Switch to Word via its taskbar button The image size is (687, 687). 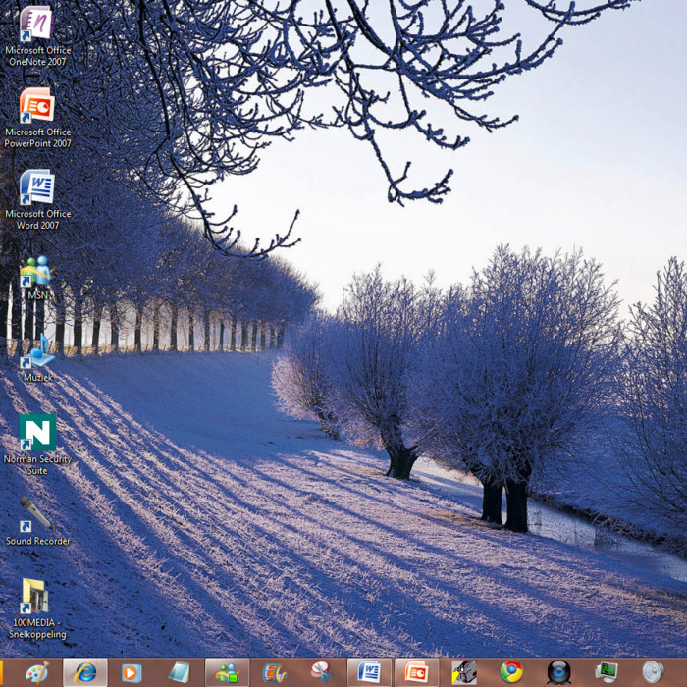click(369, 672)
